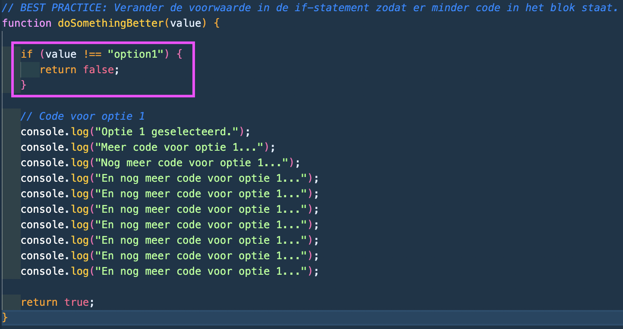Viewport: 623px width, 329px height.
Task: Click the 'value' parameter in function signature
Action: (186, 23)
